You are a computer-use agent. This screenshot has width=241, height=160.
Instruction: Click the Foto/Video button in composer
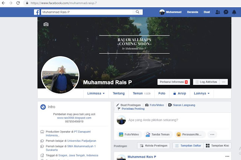click(129, 134)
